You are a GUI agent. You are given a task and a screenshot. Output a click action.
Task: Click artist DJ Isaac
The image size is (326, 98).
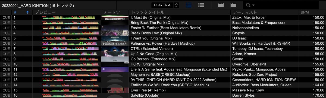point(239,38)
